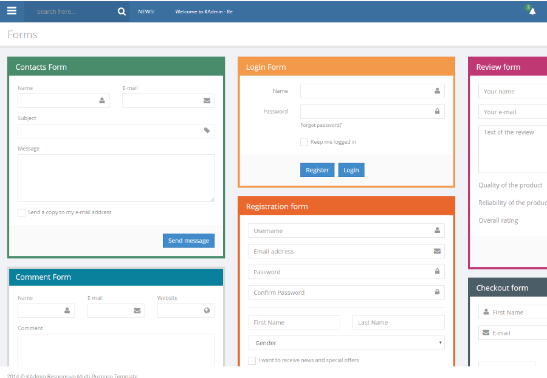Screen dimensions: 547x378
Task: Click the user icon in Contacts Name field
Action: (102, 101)
